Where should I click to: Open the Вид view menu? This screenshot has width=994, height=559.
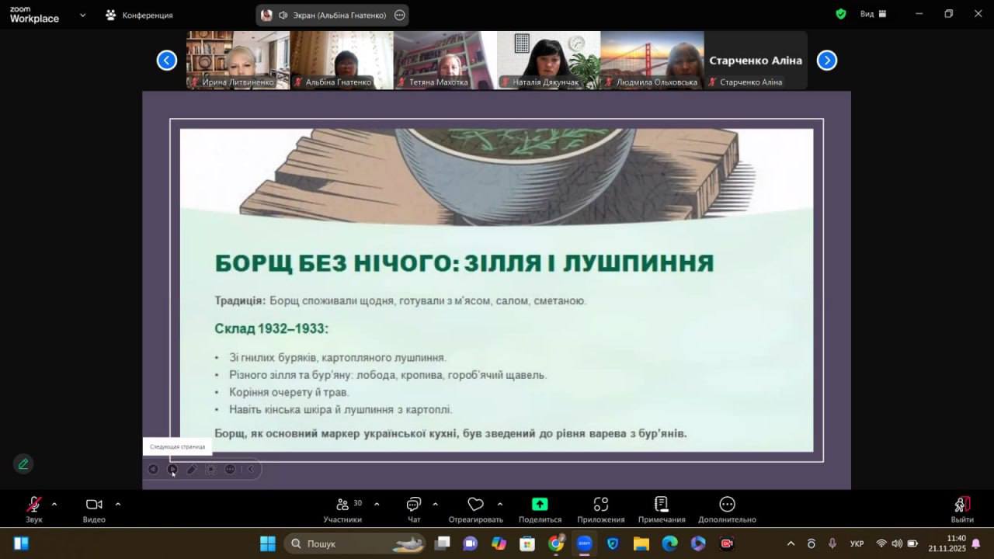click(x=873, y=14)
